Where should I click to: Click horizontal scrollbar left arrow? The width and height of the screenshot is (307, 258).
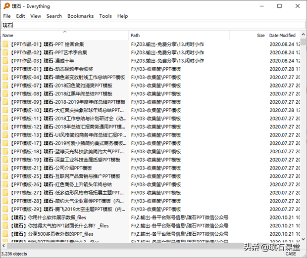coord(4,246)
